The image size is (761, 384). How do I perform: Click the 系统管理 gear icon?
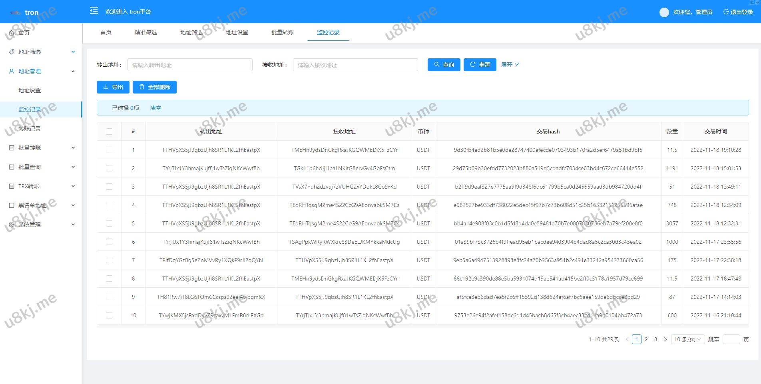[x=12, y=225]
